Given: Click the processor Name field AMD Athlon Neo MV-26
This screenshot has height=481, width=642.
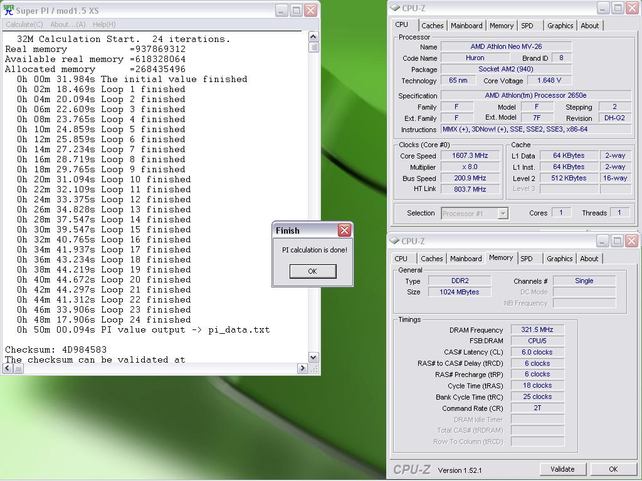Looking at the screenshot, I should [x=506, y=46].
